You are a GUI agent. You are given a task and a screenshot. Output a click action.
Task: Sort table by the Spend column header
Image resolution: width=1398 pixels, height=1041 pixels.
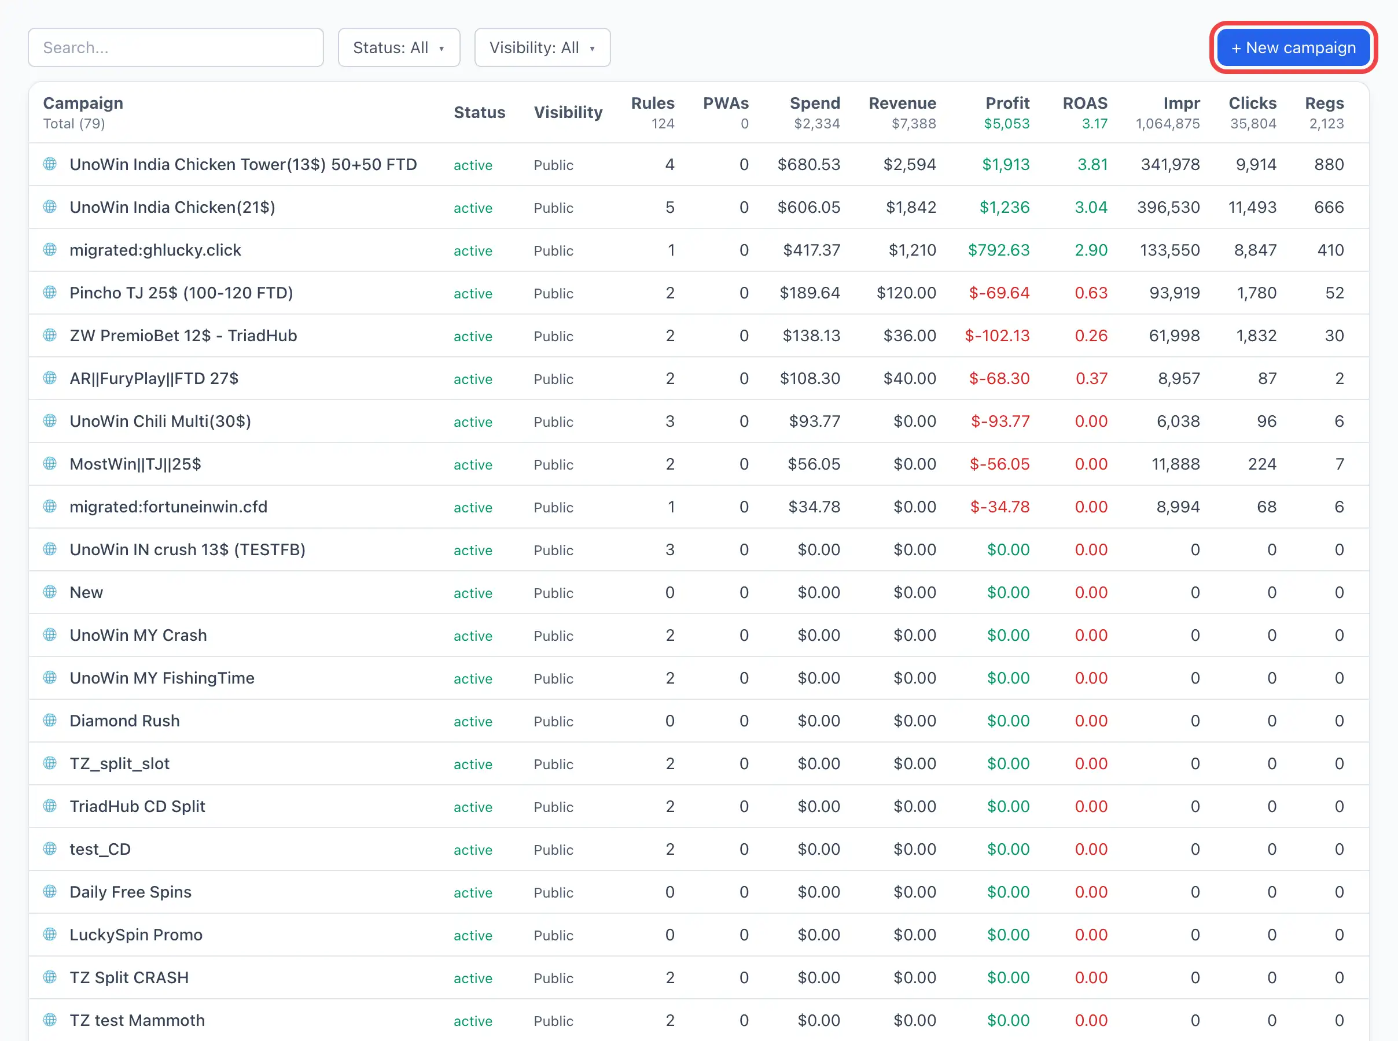(x=814, y=103)
